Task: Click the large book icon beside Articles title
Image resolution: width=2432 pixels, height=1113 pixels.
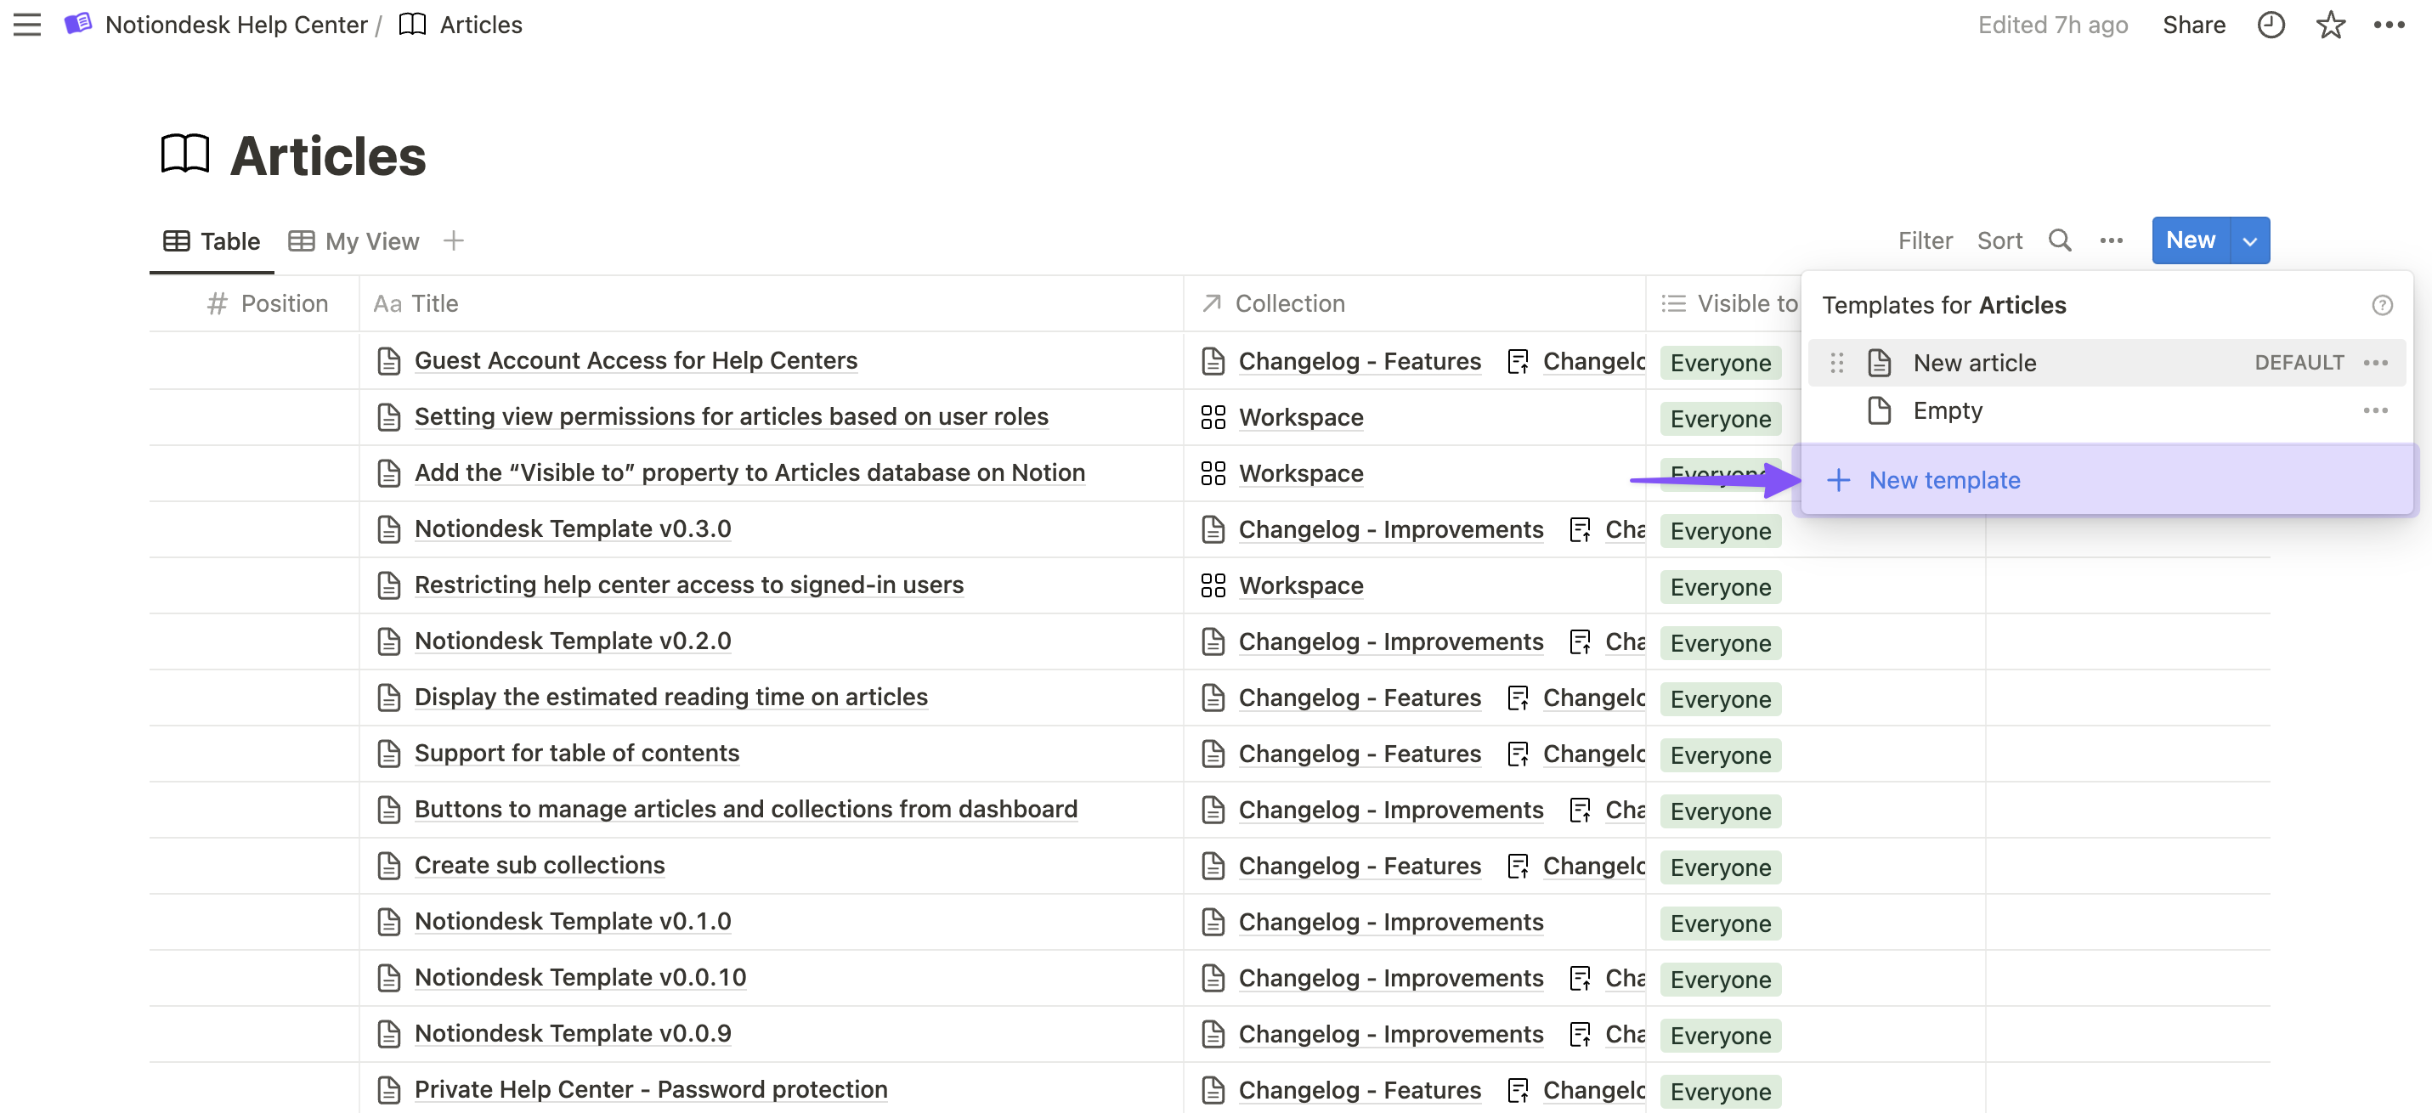Action: (185, 154)
